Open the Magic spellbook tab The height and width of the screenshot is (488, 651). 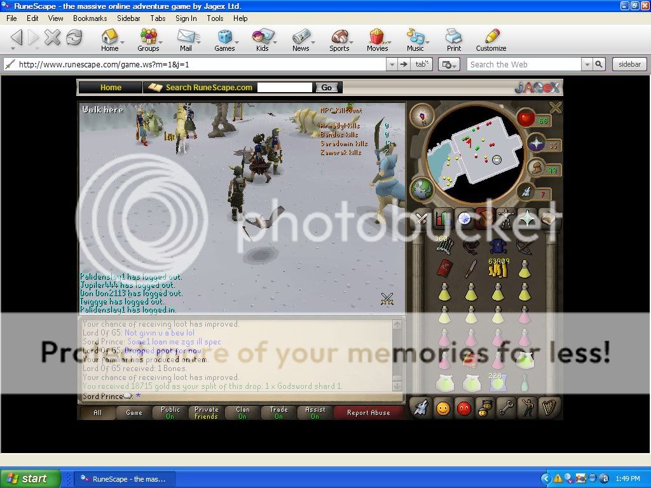tap(549, 218)
